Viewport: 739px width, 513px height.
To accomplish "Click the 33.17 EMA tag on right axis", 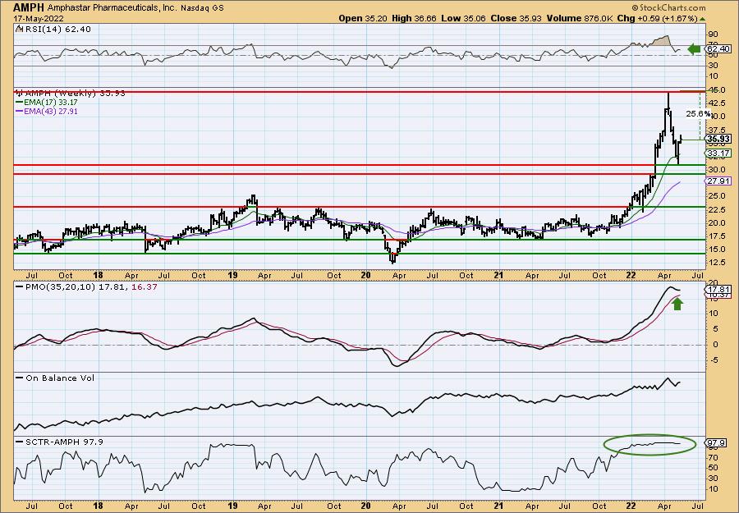I will coord(718,153).
